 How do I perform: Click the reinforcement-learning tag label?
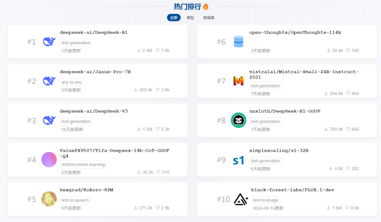coord(83,164)
